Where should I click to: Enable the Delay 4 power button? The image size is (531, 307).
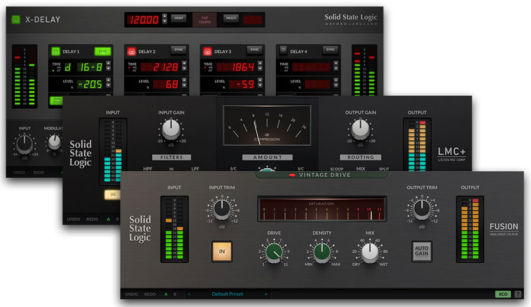point(283,50)
